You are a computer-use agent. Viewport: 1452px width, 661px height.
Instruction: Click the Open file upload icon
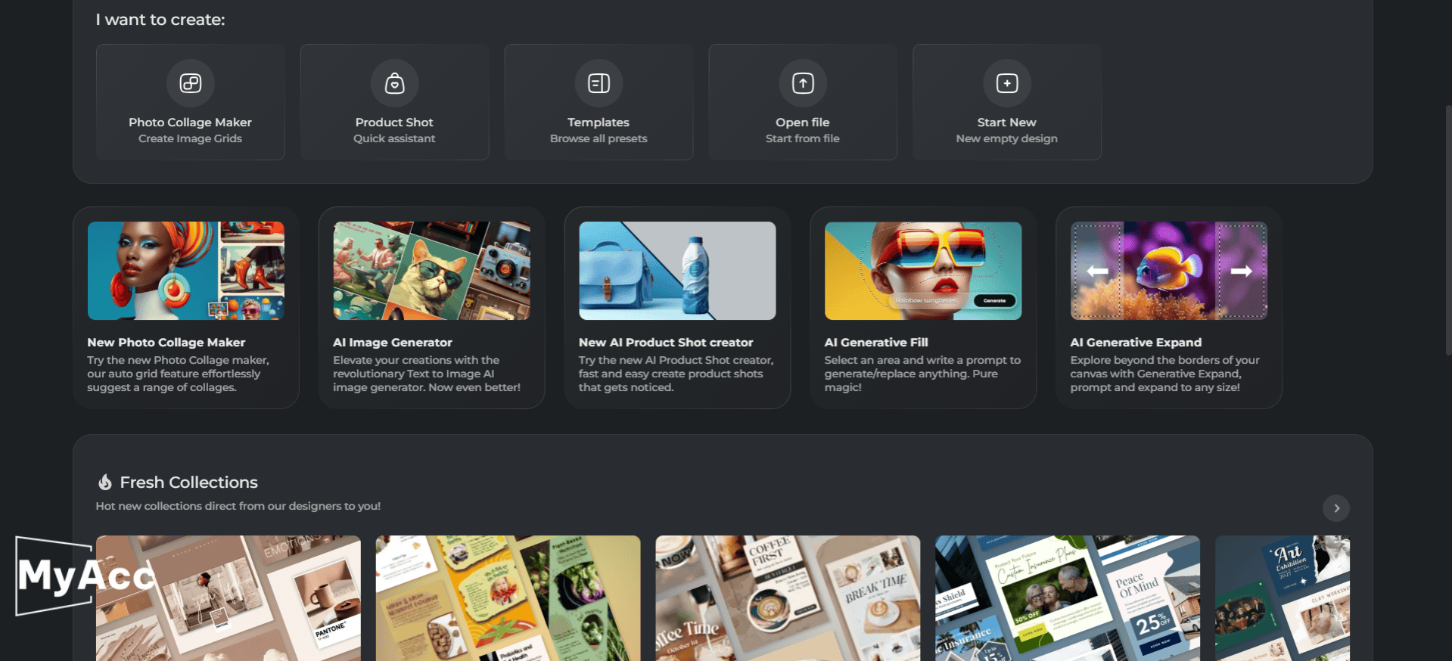[x=803, y=83]
